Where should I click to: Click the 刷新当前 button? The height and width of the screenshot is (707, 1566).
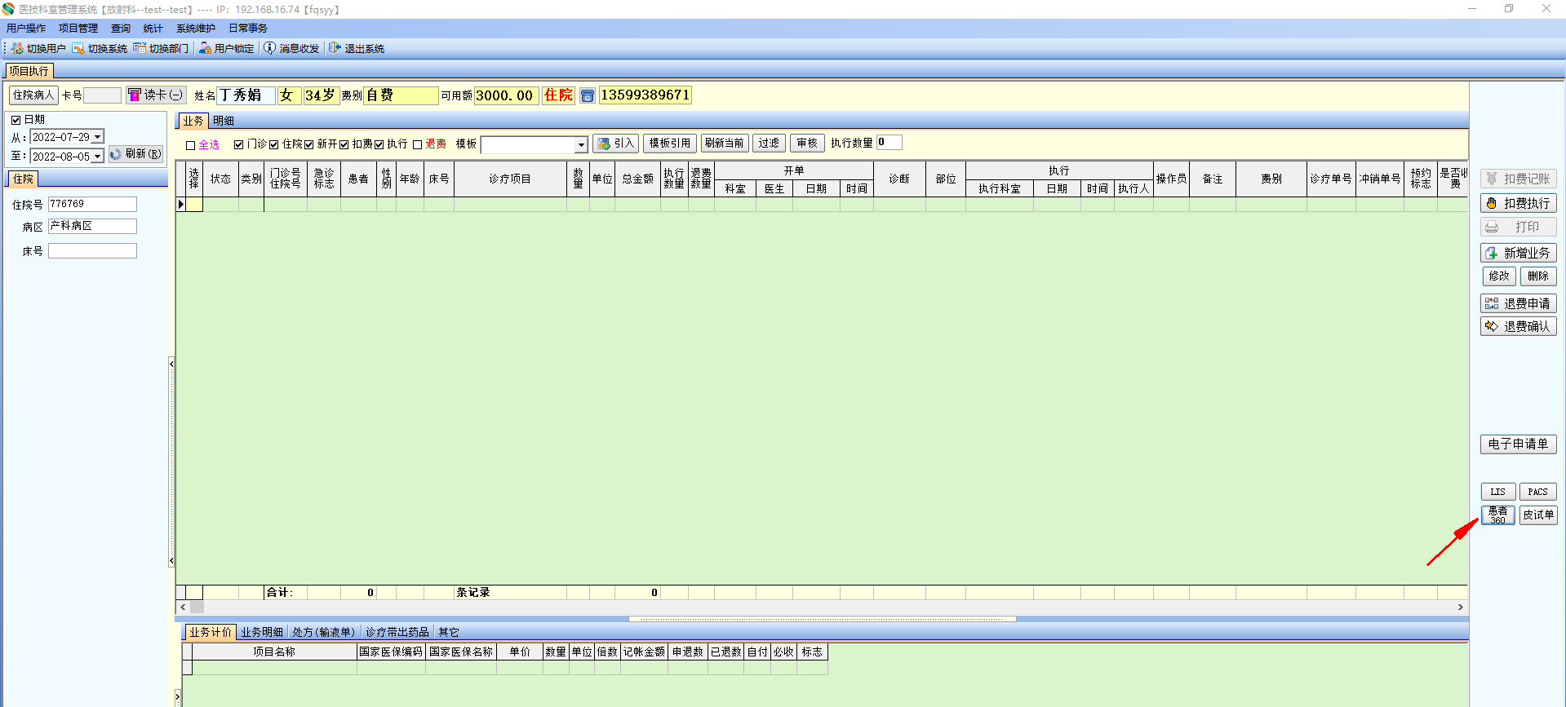tap(725, 144)
